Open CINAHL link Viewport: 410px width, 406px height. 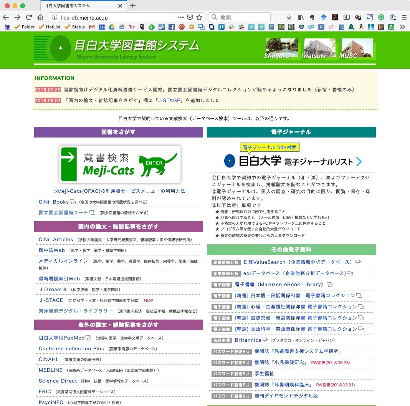tap(49, 360)
